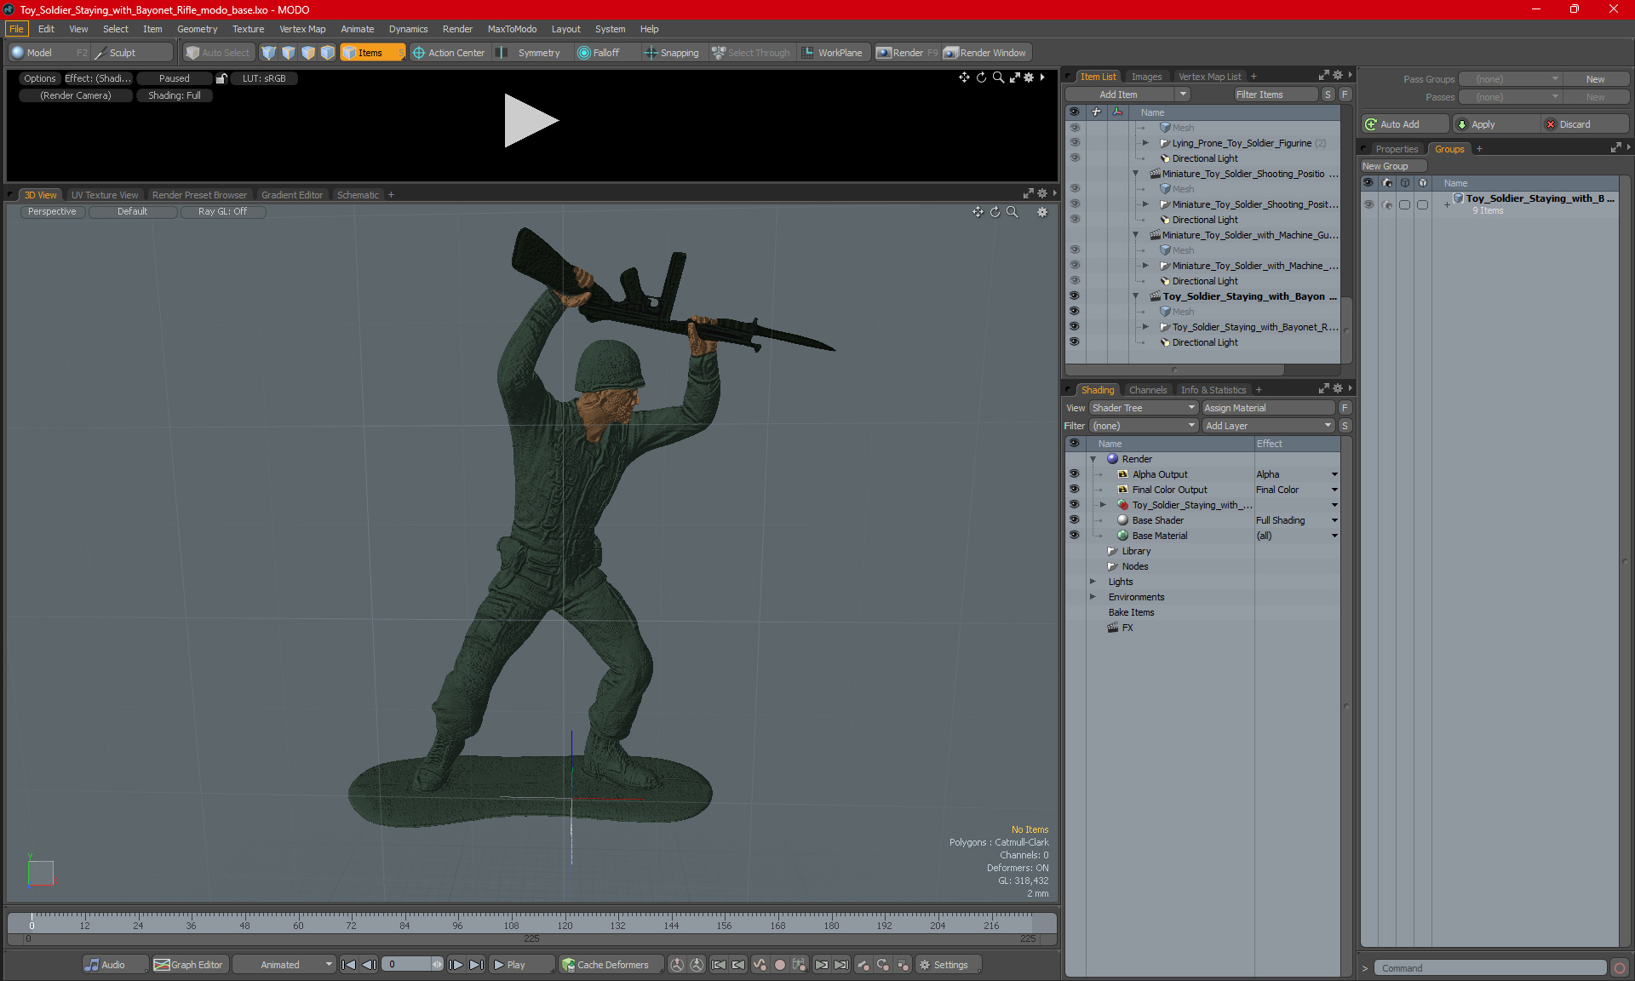Open the Texture menu
Viewport: 1635px width, 981px height.
tap(249, 29)
